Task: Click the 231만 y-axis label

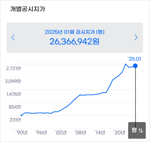Action: [15, 120]
